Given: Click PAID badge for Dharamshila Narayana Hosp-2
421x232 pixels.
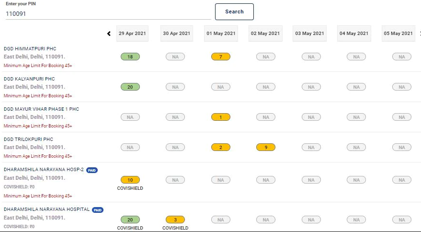Looking at the screenshot, I should tap(92, 170).
